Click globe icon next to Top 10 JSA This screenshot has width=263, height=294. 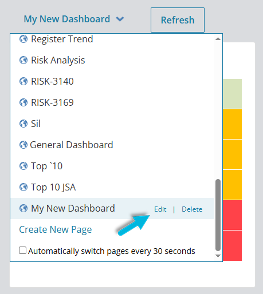click(x=23, y=187)
